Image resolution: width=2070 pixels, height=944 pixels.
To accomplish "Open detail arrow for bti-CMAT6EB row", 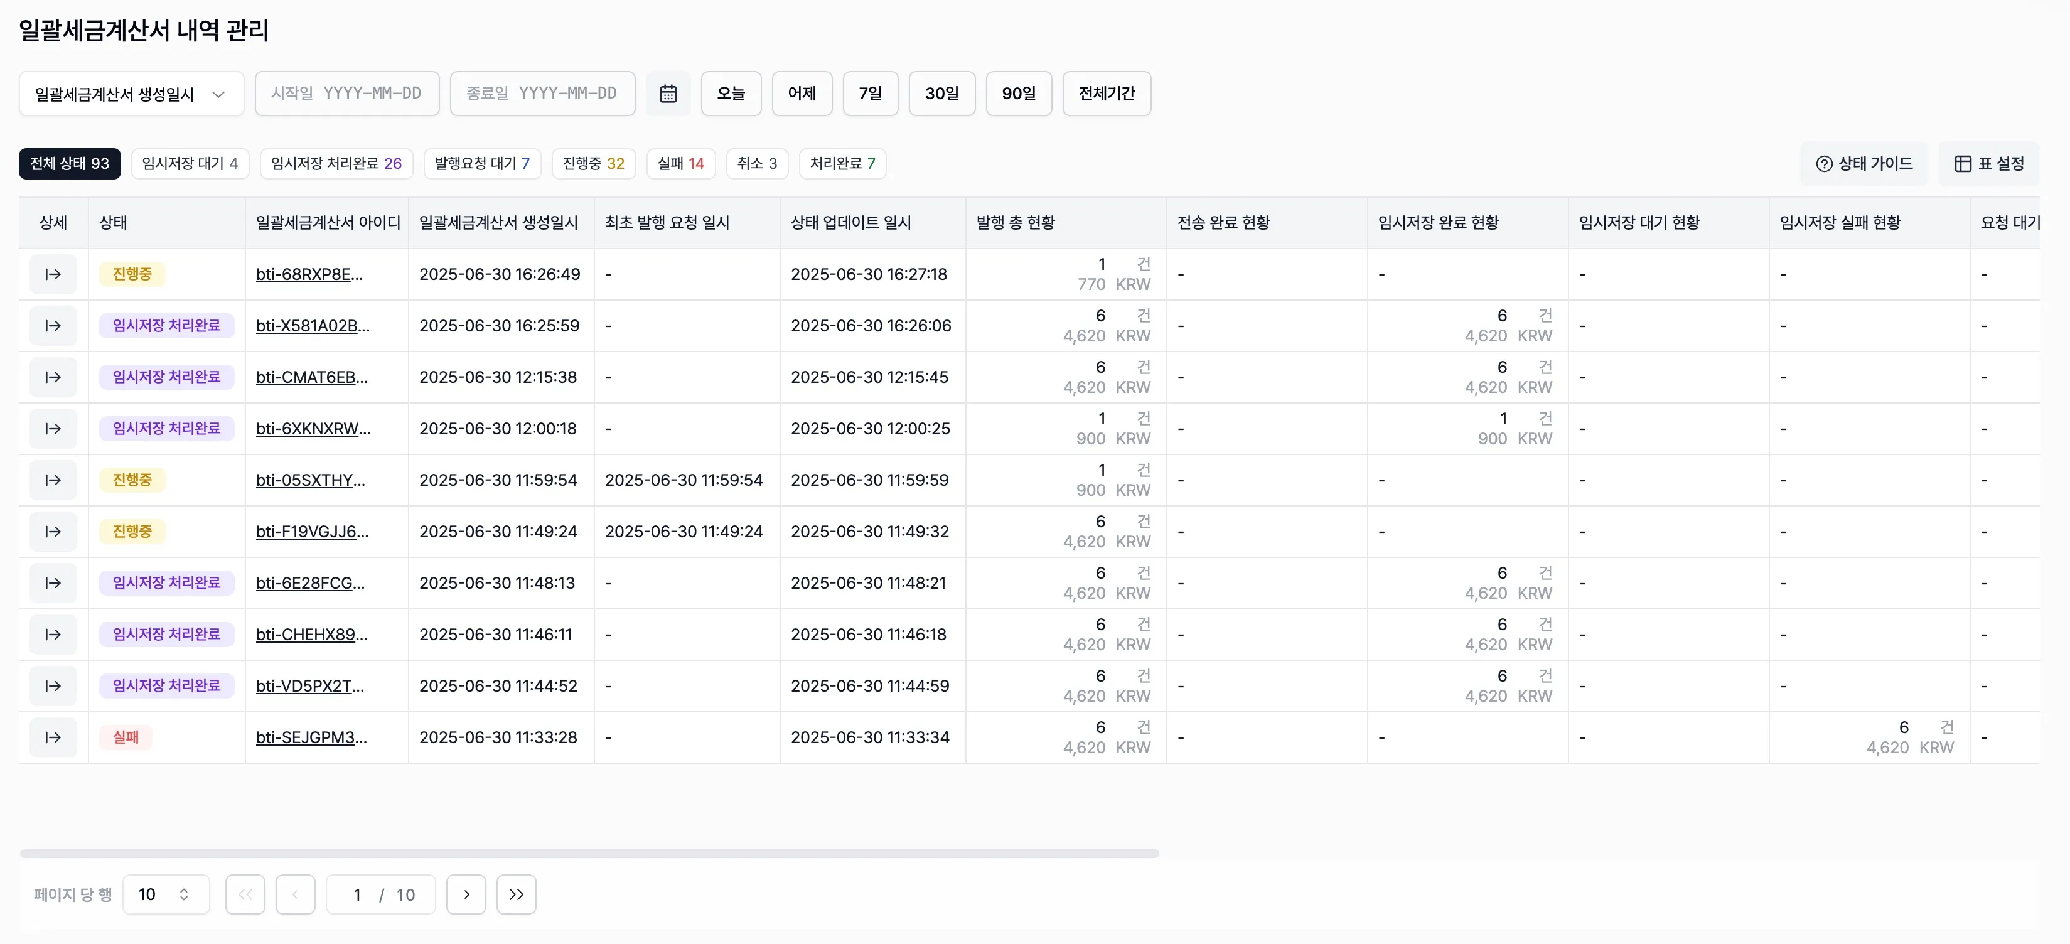I will click(x=53, y=377).
